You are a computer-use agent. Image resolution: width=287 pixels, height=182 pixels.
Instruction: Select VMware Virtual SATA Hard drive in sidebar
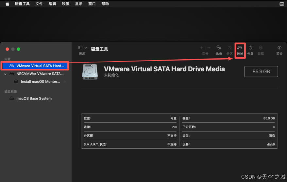[x=35, y=66]
